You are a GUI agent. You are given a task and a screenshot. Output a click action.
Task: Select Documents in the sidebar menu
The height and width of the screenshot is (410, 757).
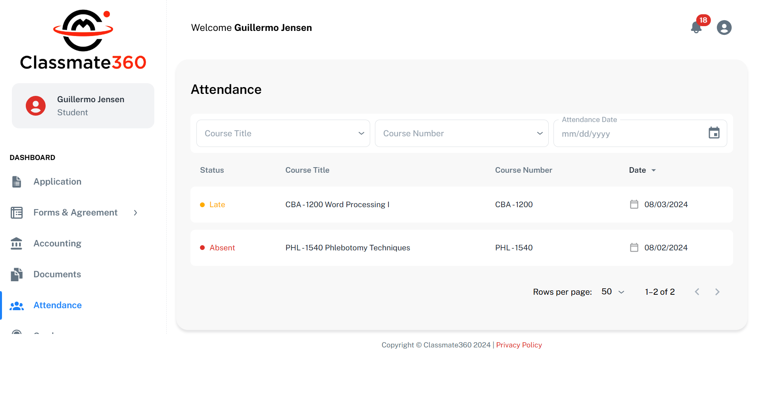(x=57, y=275)
